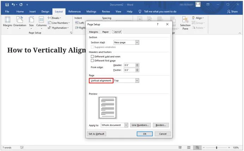
Task: Open the Selection Pane
Action: (185, 23)
